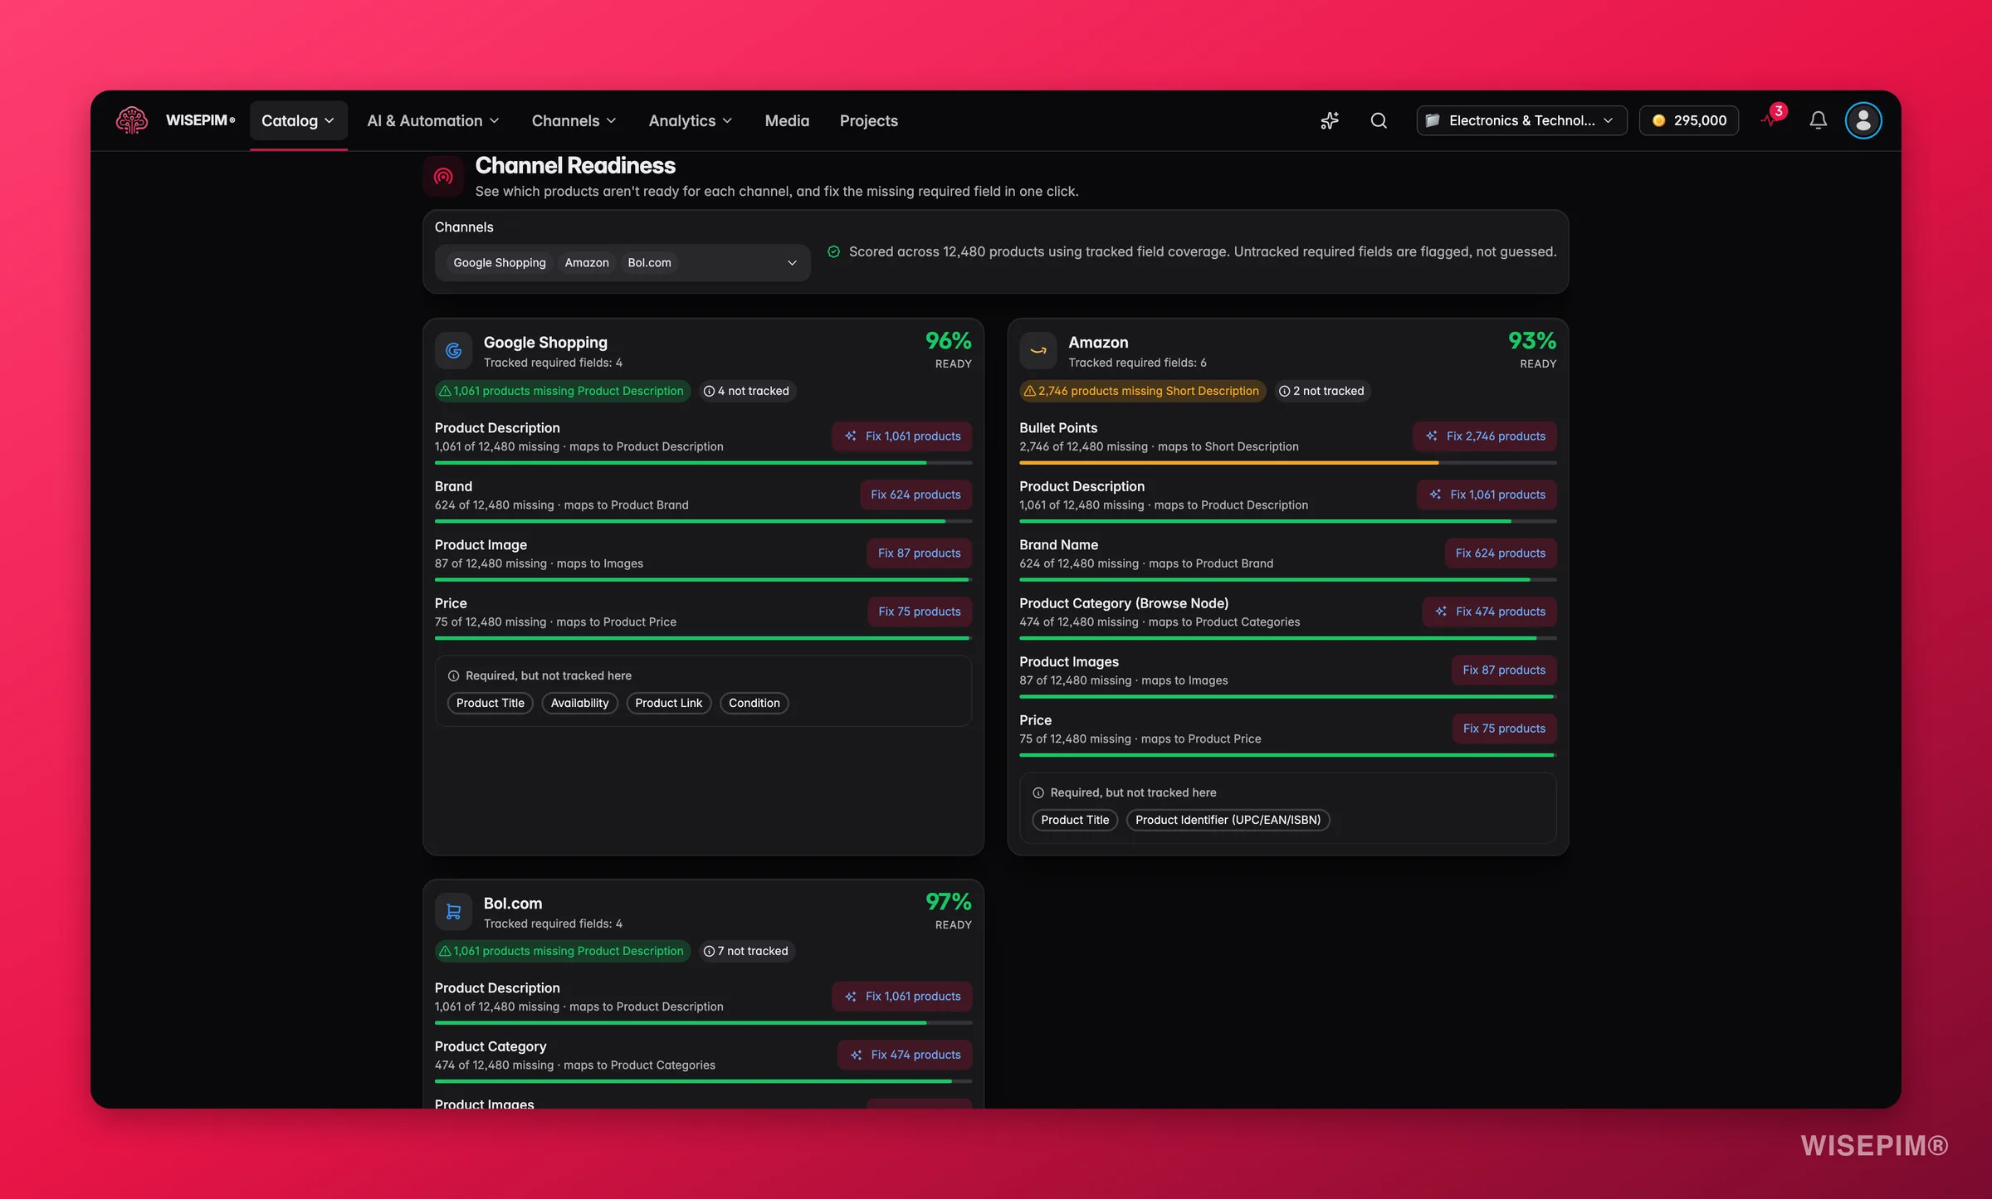Click Amazon's Product Title chip
The height and width of the screenshot is (1199, 1992).
(1075, 820)
